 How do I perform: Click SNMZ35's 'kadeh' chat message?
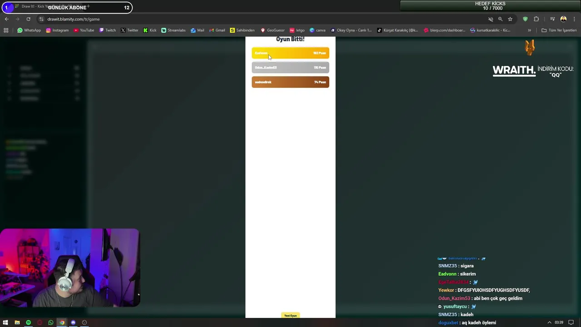pyautogui.click(x=467, y=315)
